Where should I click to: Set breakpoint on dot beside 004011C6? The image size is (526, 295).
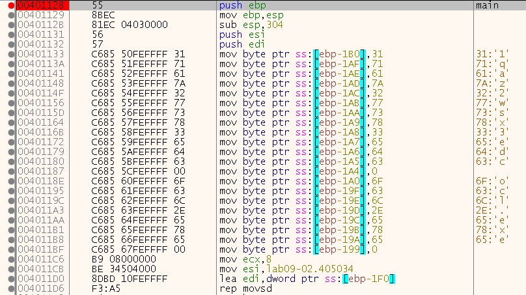(x=12, y=259)
